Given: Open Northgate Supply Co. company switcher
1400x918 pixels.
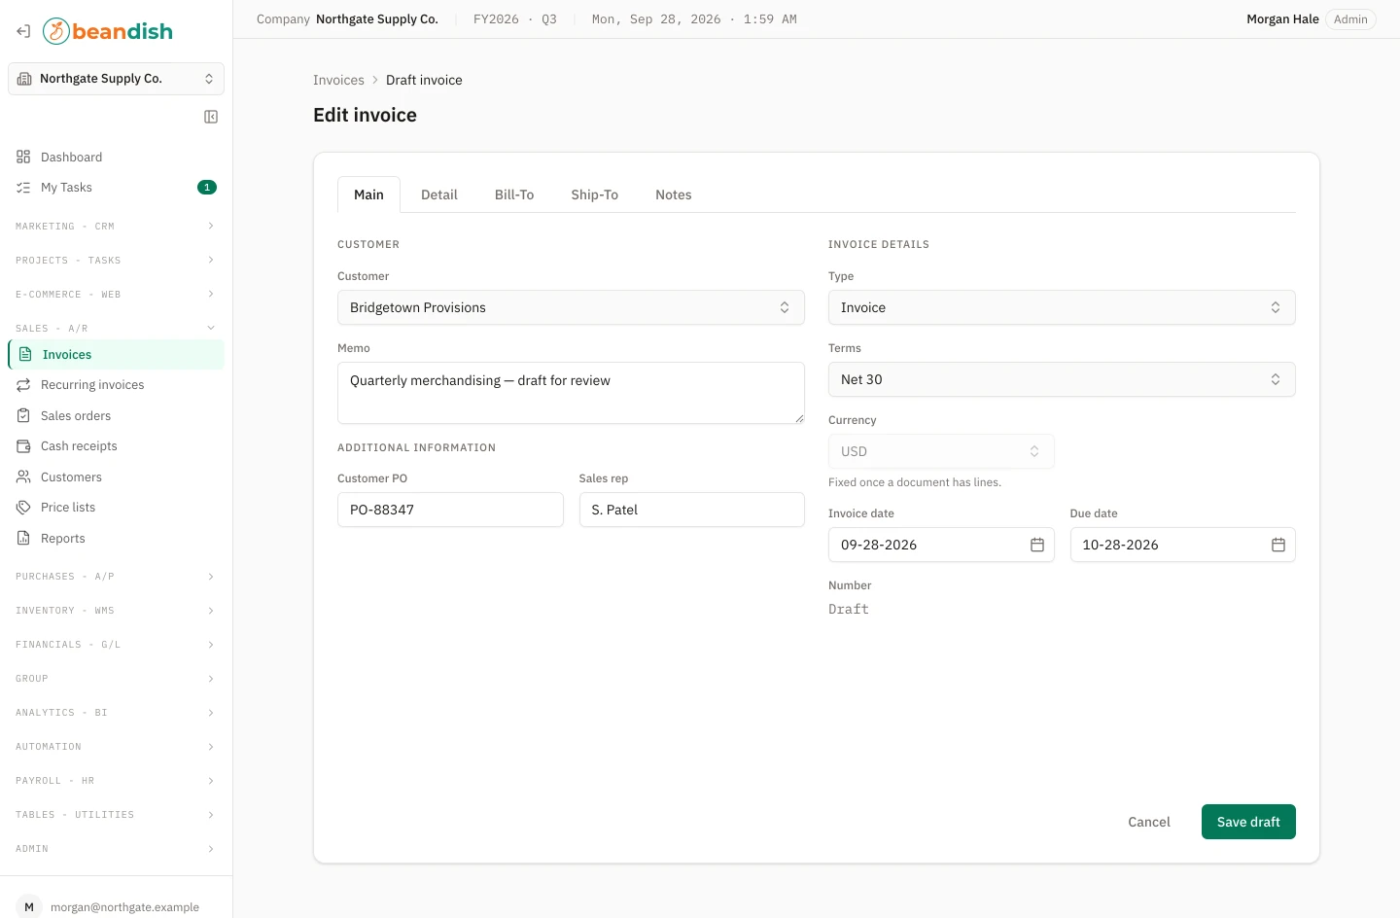Looking at the screenshot, I should 116,79.
